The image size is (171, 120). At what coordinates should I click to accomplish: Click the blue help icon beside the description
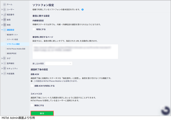pos(83,10)
